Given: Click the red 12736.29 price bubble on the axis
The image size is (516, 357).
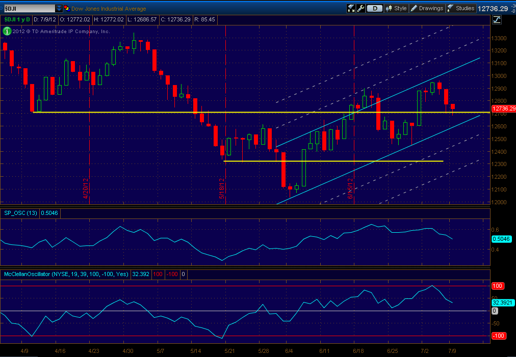Looking at the screenshot, I should point(503,108).
